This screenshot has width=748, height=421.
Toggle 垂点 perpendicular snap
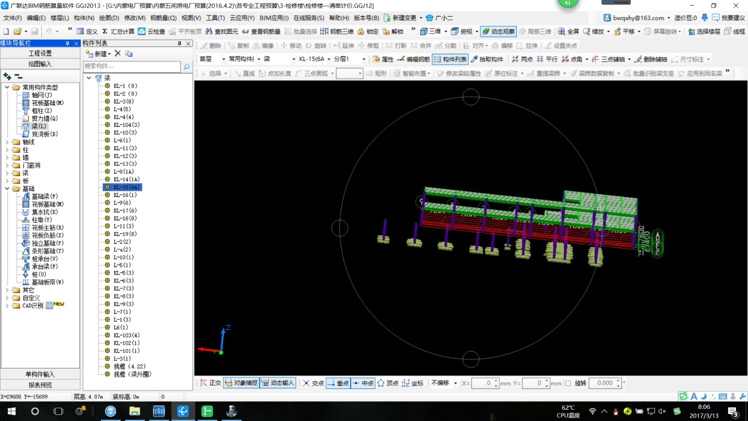pos(338,383)
